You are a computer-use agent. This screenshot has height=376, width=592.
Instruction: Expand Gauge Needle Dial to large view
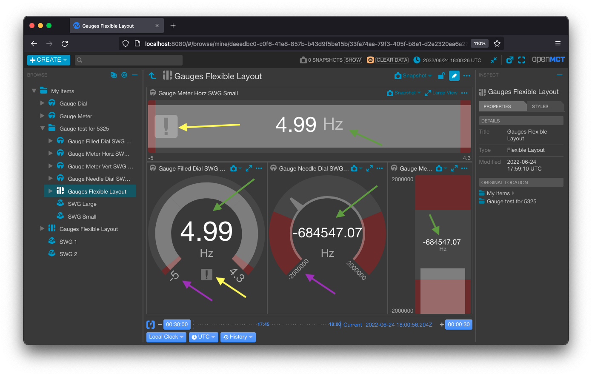click(369, 168)
